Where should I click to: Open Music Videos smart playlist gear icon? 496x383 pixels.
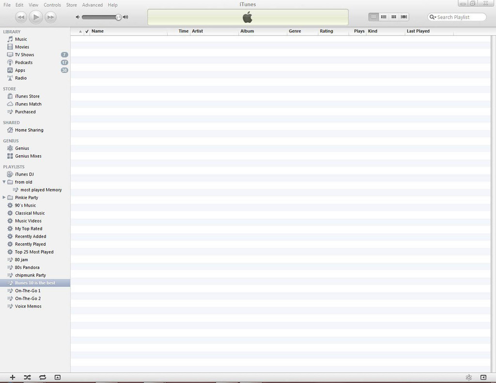[x=10, y=221]
